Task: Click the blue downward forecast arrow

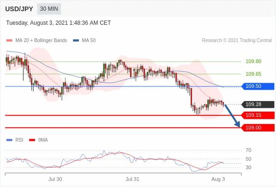Action: [x=232, y=115]
